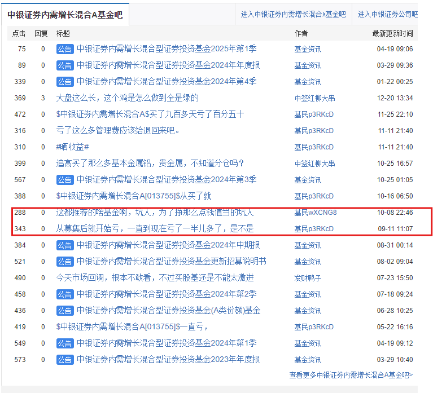
Task: Open post 中银证券内需增长混合型证券投资基金2025年第1季
Action: click(x=167, y=49)
